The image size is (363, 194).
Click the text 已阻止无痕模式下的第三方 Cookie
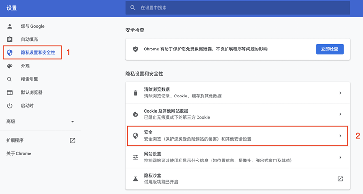pyautogui.click(x=177, y=118)
